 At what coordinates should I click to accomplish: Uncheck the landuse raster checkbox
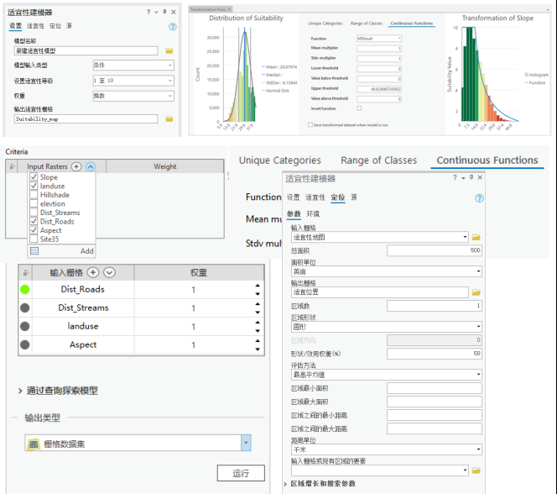(x=34, y=186)
